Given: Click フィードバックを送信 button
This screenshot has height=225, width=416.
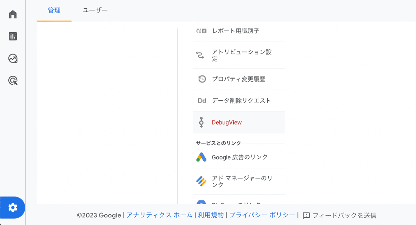Looking at the screenshot, I should click(339, 215).
